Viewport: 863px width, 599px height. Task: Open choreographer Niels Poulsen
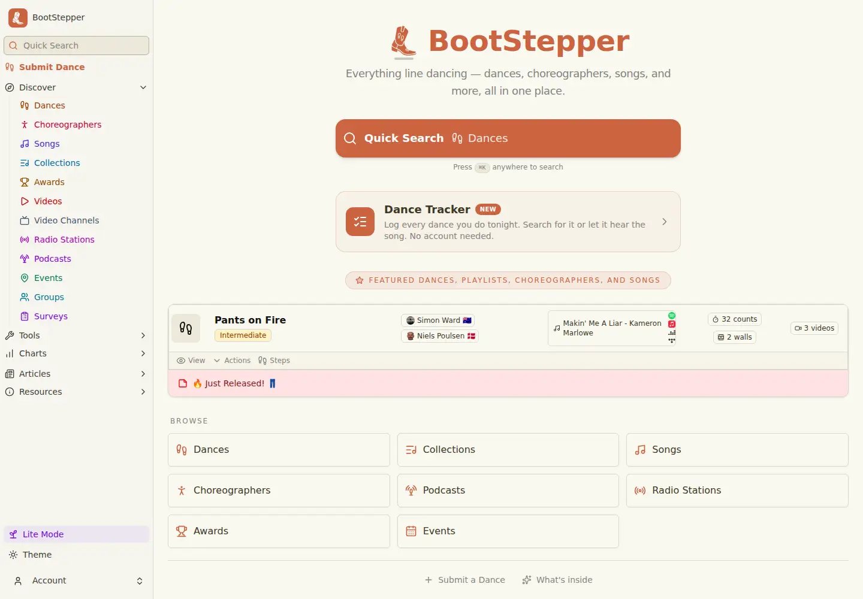tap(440, 336)
